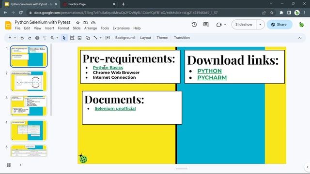
Task: Collapse the filmstrip panel arrow
Action: coord(20,165)
